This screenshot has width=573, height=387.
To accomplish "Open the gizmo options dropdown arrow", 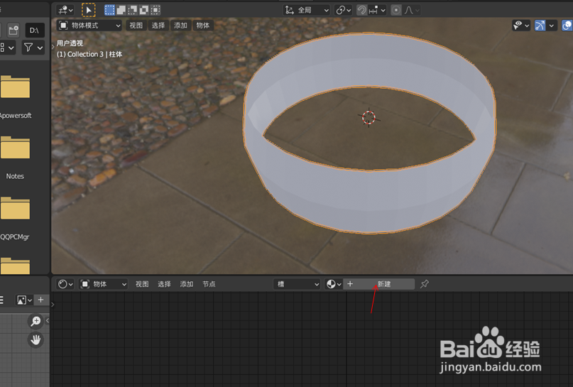I will tap(552, 26).
